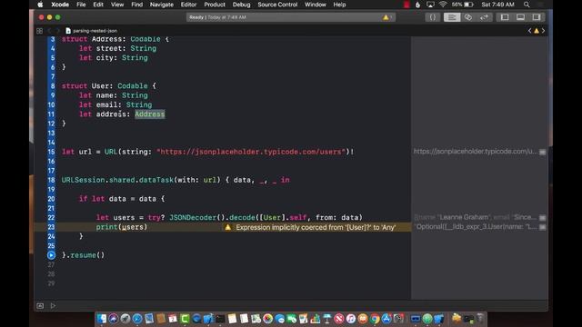582x327 pixels.
Task: Run playground up to line 26
Action: pyautogui.click(x=51, y=255)
